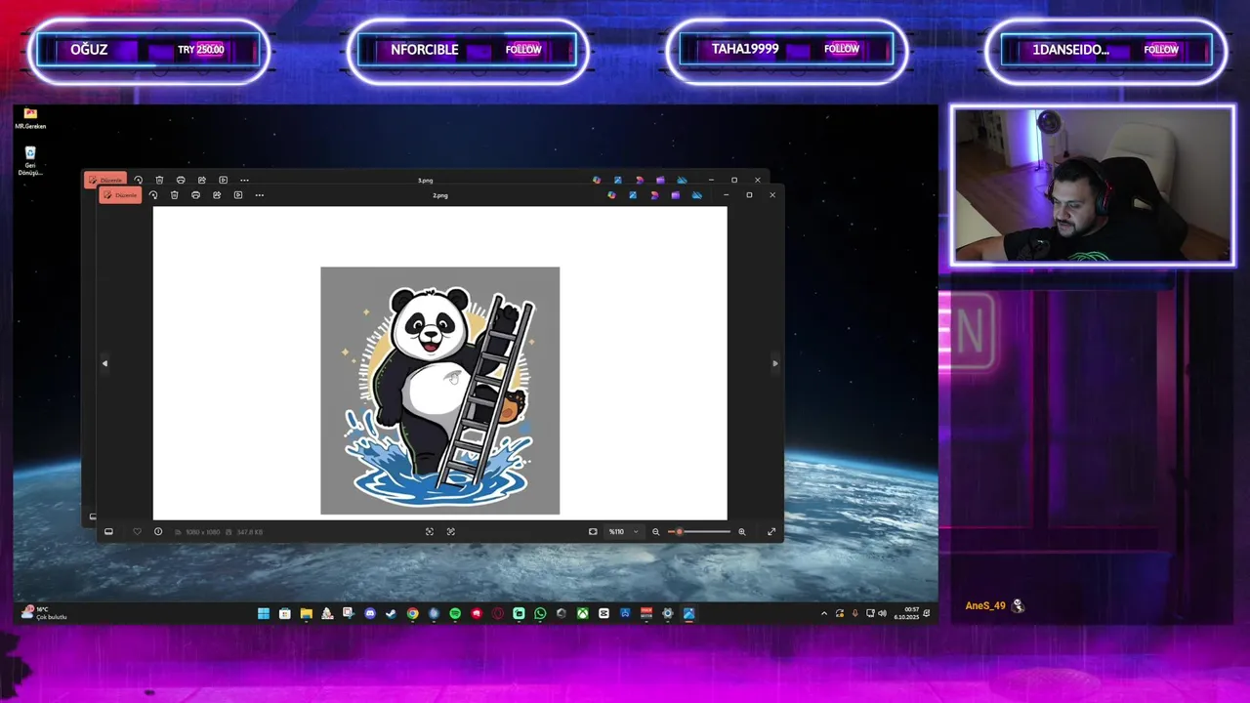1250x703 pixels.
Task: Open the three-dot more menu in 2.png window
Action: (260, 195)
